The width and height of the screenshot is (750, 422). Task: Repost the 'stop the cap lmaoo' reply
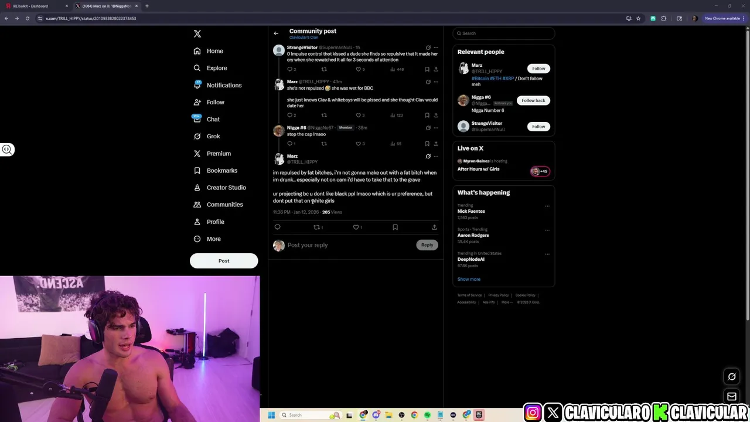(x=323, y=144)
